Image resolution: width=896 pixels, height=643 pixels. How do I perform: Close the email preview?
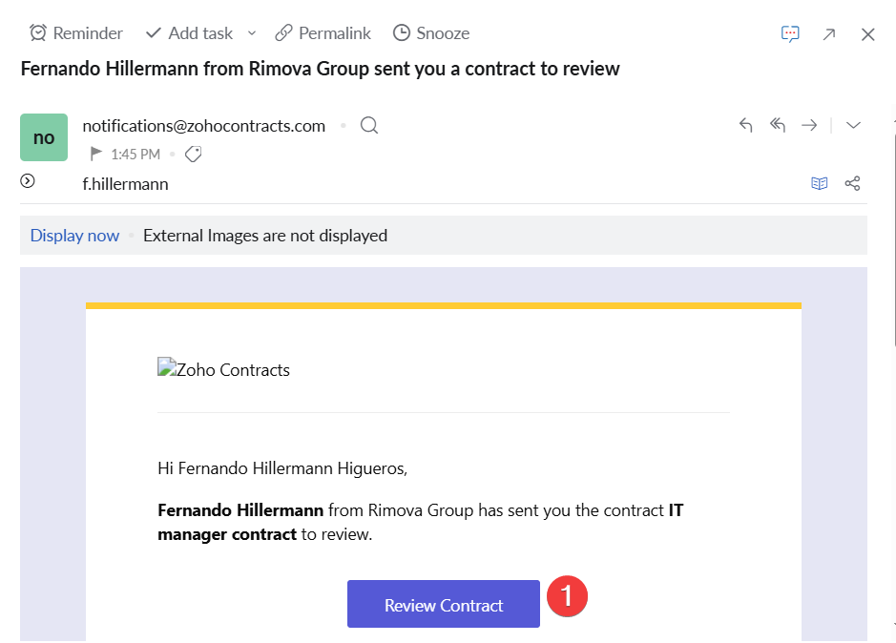click(867, 34)
